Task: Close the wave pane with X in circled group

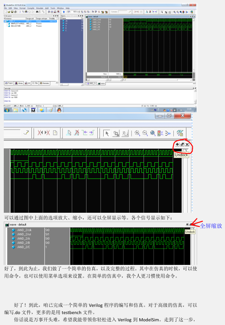Action: click(x=187, y=144)
